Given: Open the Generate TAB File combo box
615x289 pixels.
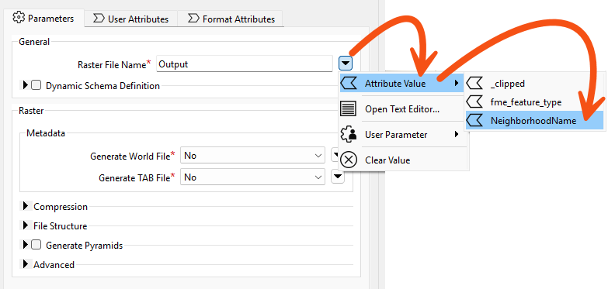Looking at the screenshot, I should (x=252, y=177).
